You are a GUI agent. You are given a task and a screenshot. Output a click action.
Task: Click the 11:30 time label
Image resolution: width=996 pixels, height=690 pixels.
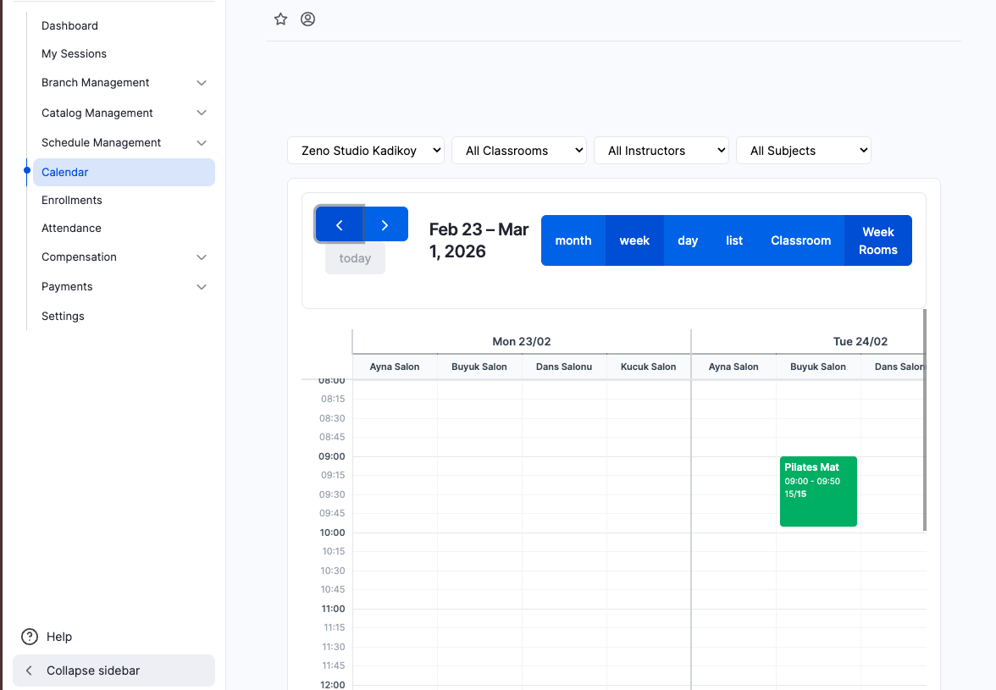(334, 647)
